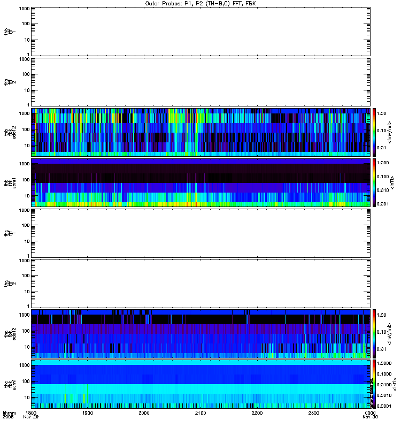Screen dimensions: 401x428
Task: Click the 1000 y-tick of the topmost panel
Action: (24, 9)
